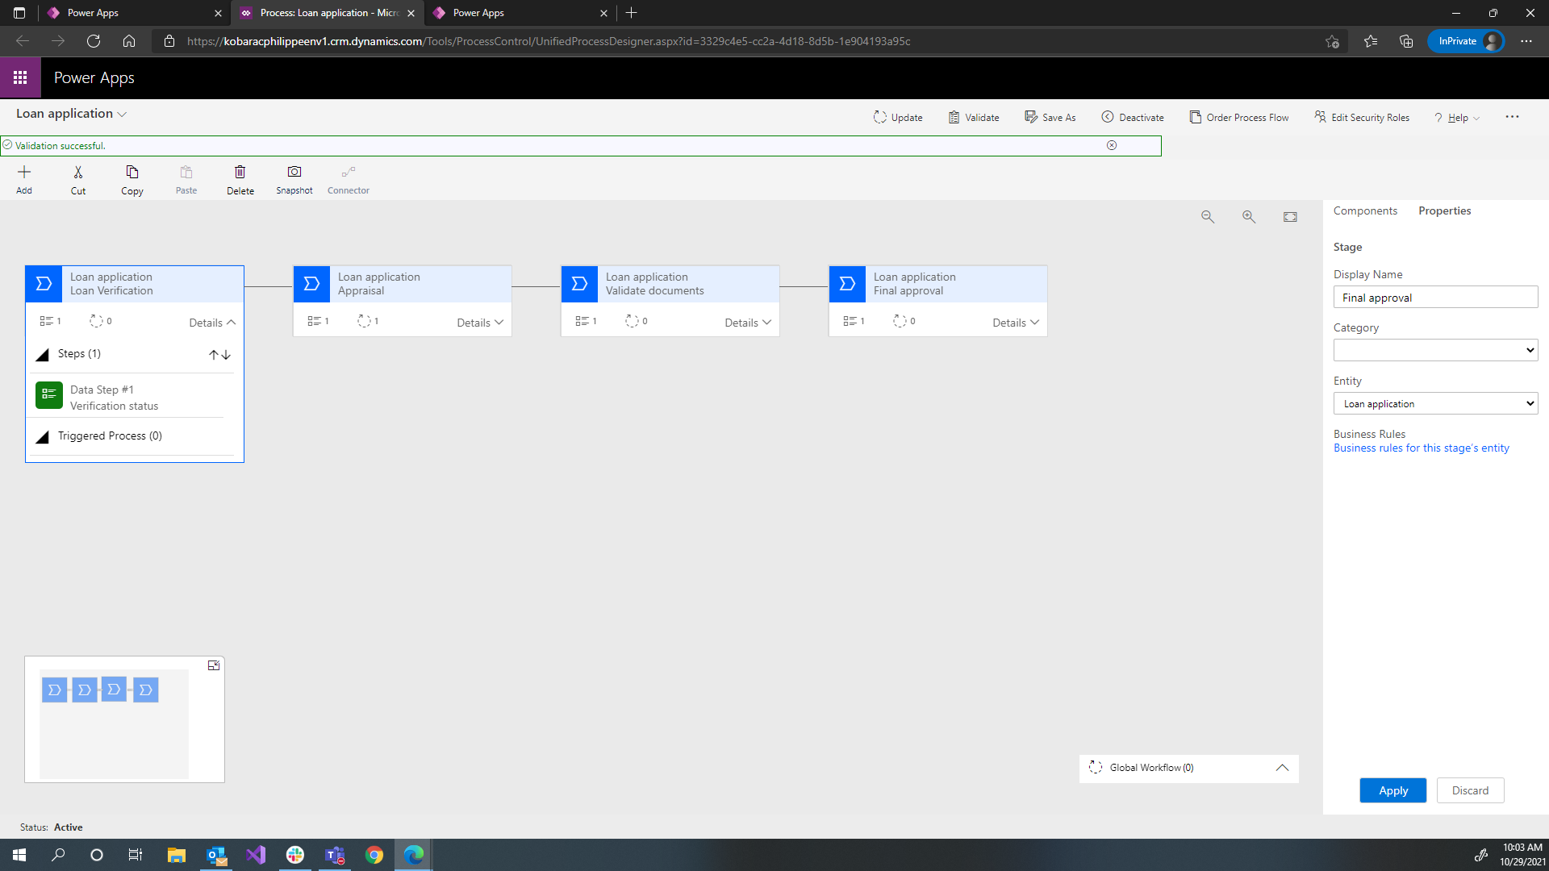
Task: Open the Power Apps app launcher waffle
Action: 20,77
